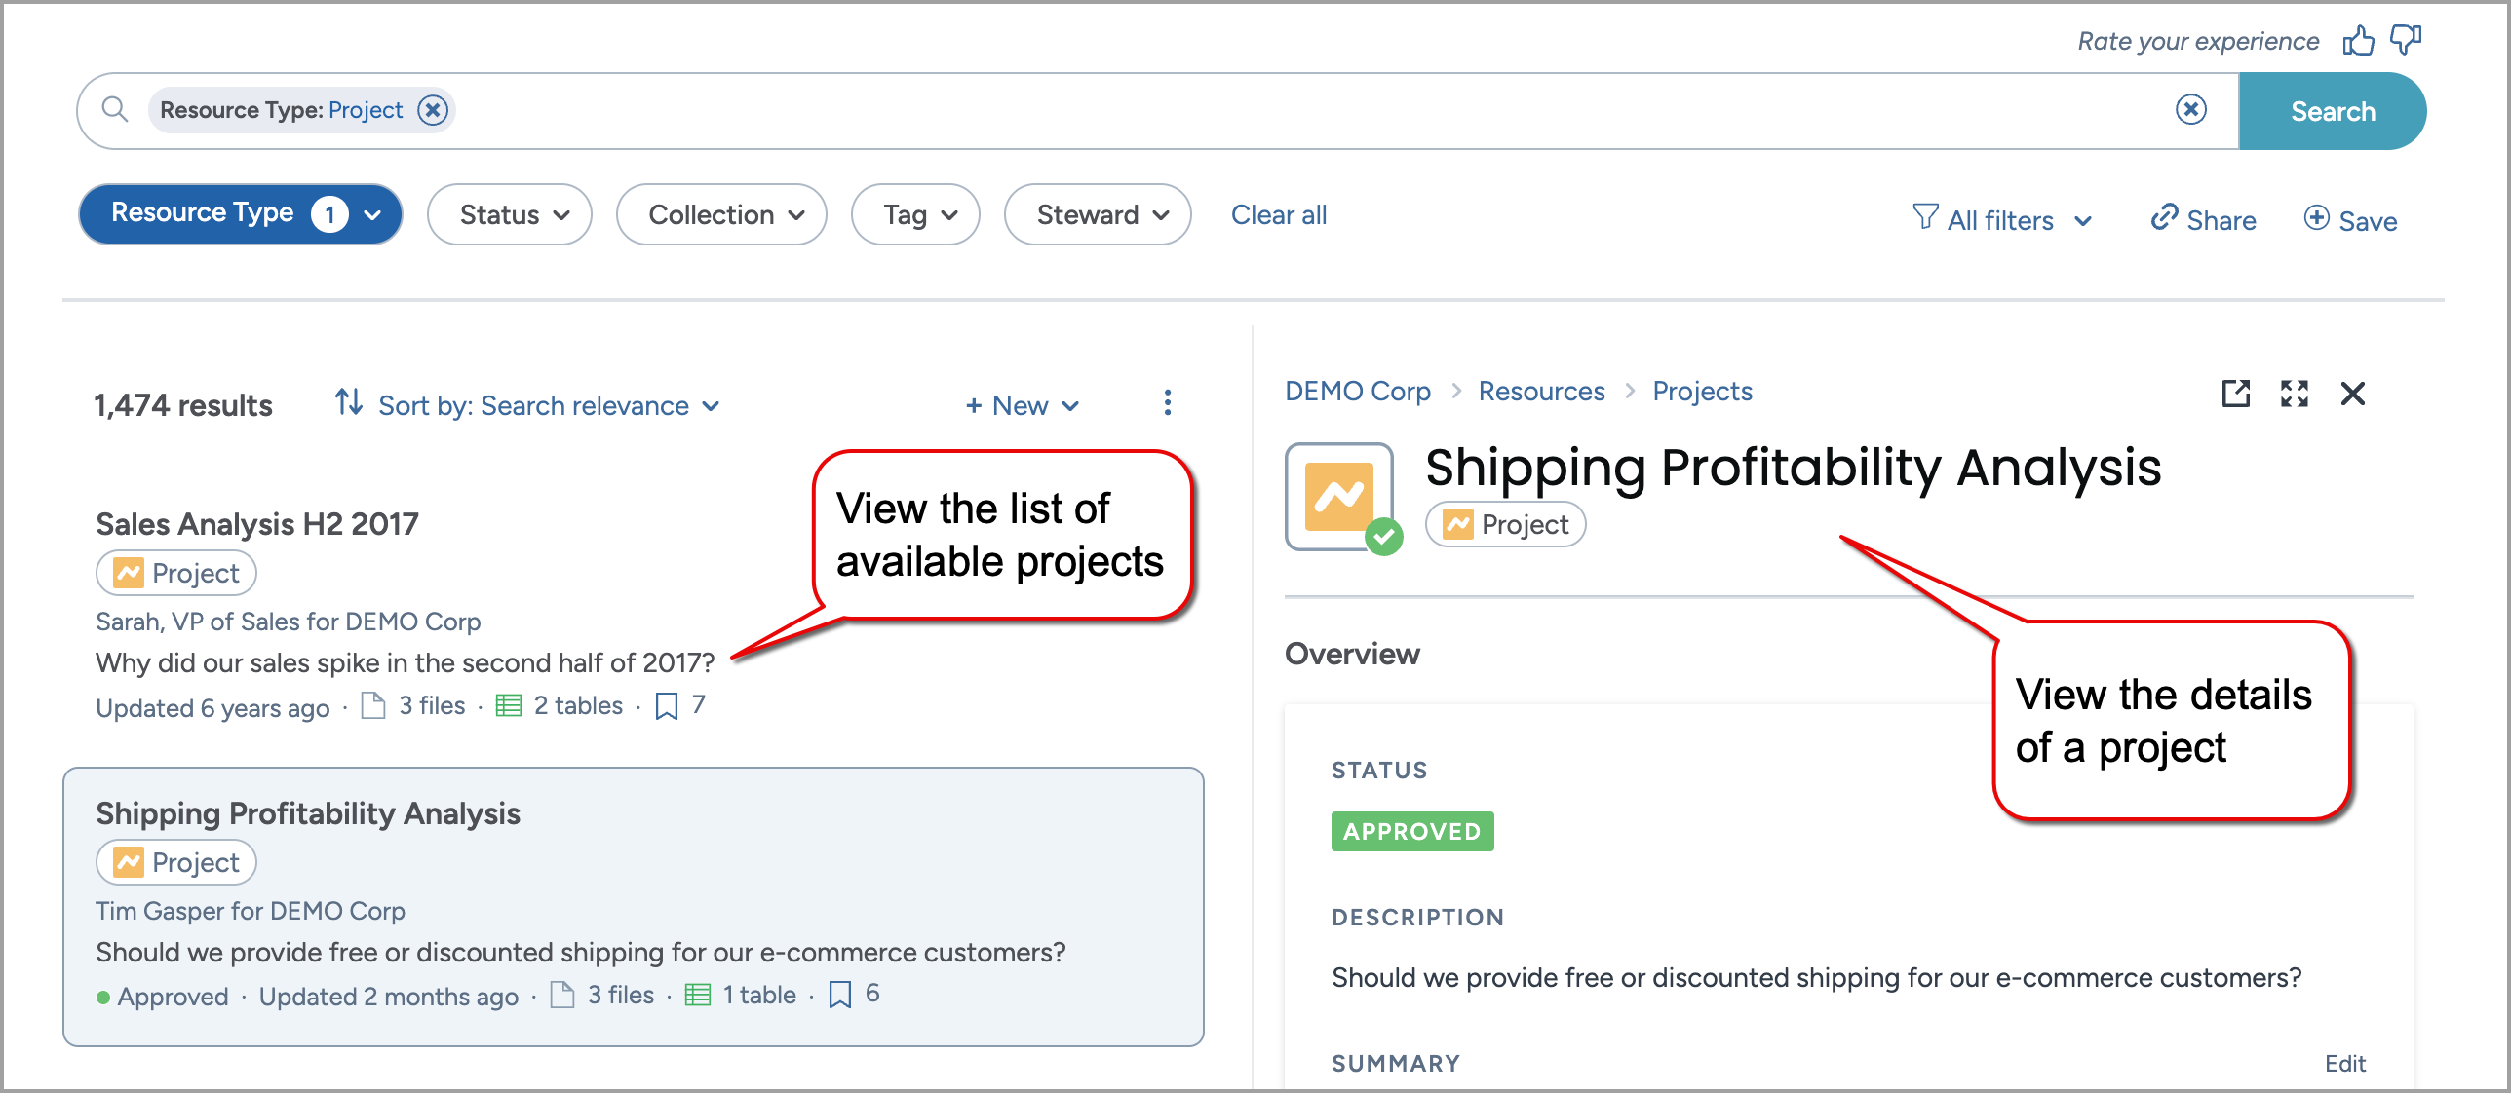Click inside the search input field
Image resolution: width=2511 pixels, height=1093 pixels.
coord(1267,110)
